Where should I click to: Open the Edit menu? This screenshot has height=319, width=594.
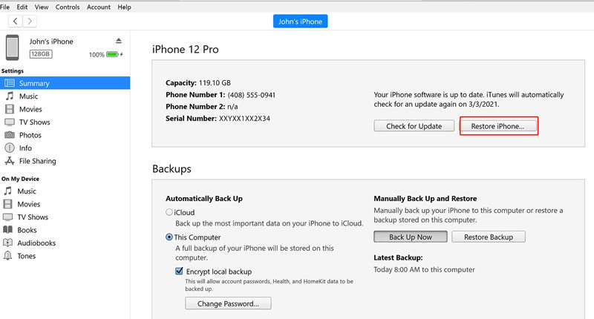22,7
